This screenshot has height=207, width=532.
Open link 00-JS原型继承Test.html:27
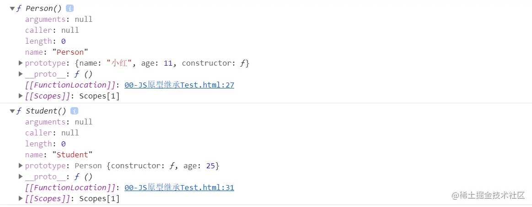coord(179,85)
